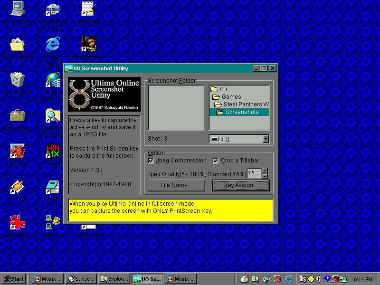Launch the WinMX desktop shortcut
This screenshot has width=380, height=285.
pyautogui.click(x=53, y=151)
